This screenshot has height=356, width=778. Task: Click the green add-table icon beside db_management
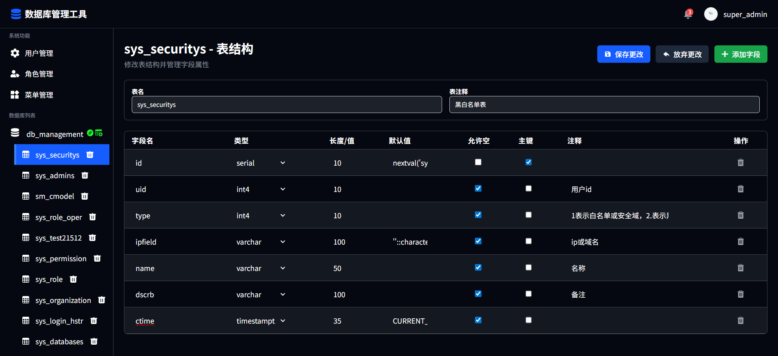pyautogui.click(x=99, y=133)
